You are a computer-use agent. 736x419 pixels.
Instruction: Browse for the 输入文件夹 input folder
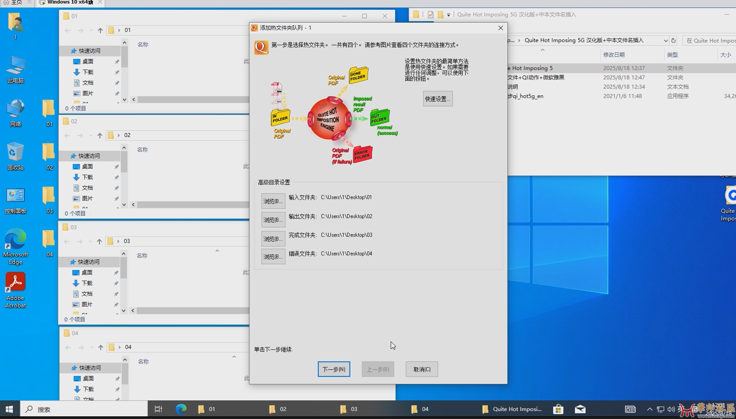(x=273, y=201)
